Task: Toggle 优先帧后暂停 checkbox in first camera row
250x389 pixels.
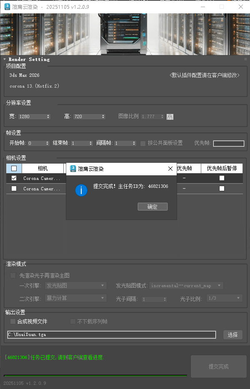Action: coord(222,178)
